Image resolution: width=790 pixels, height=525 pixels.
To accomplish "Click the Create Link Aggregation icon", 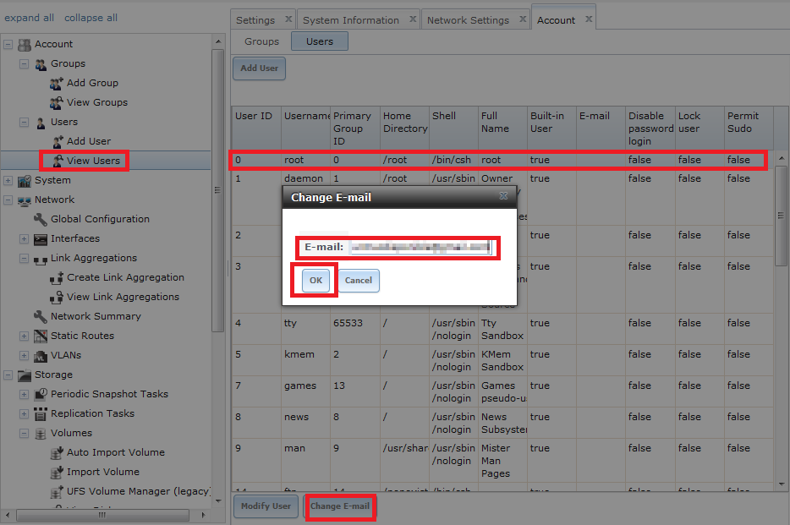I will [57, 277].
